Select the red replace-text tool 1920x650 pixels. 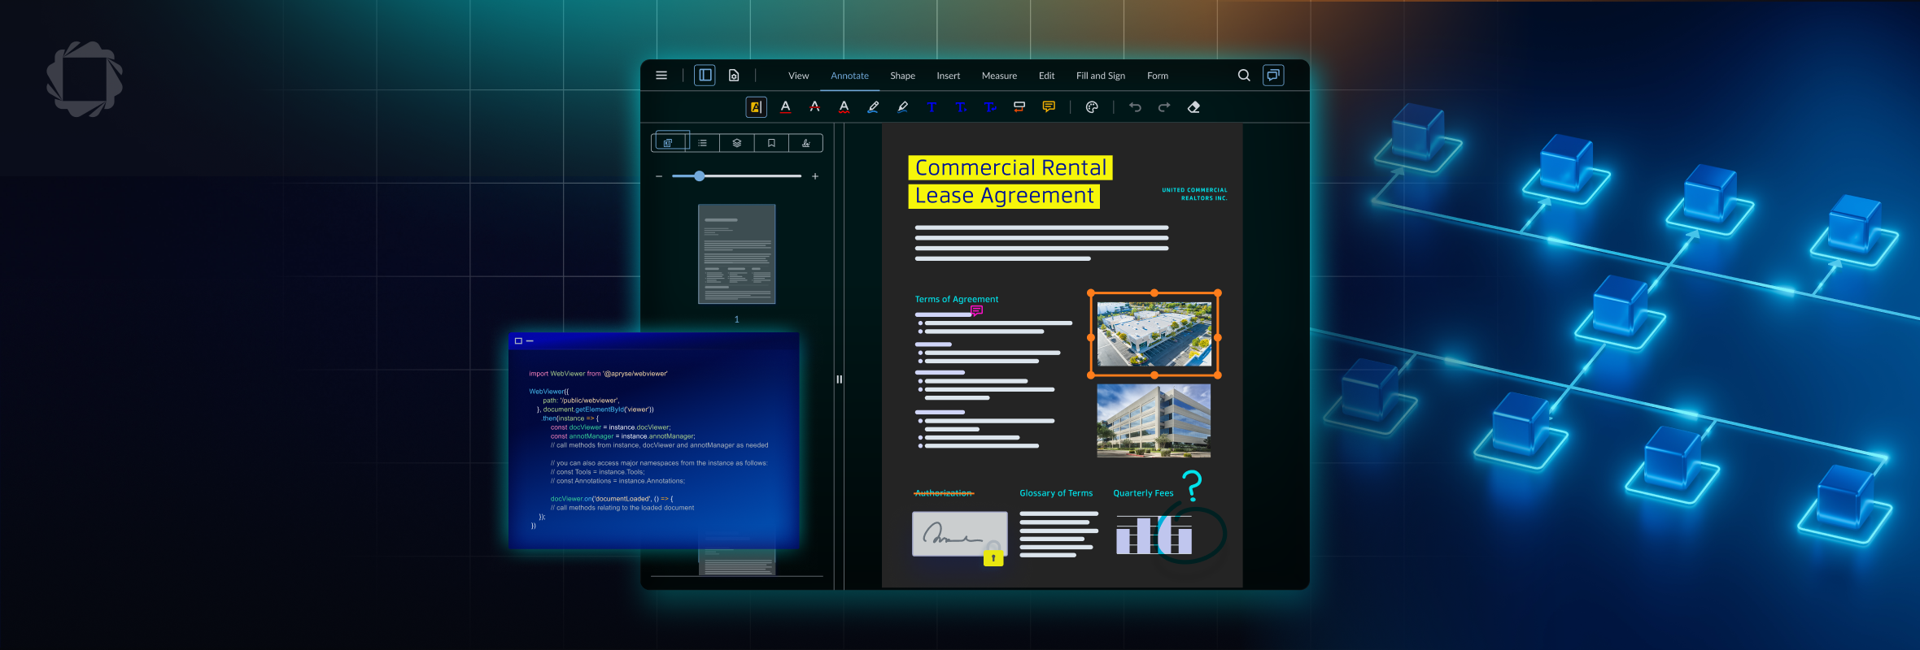click(1019, 107)
